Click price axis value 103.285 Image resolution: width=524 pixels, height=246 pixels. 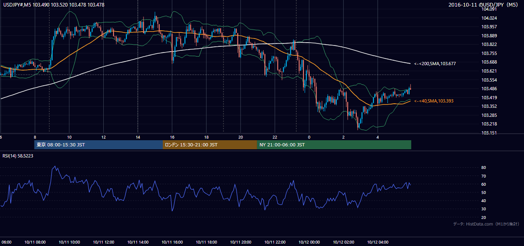click(x=489, y=115)
